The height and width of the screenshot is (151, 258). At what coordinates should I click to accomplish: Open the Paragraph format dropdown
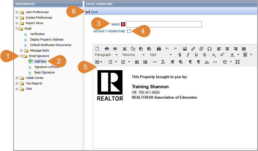click(x=106, y=55)
